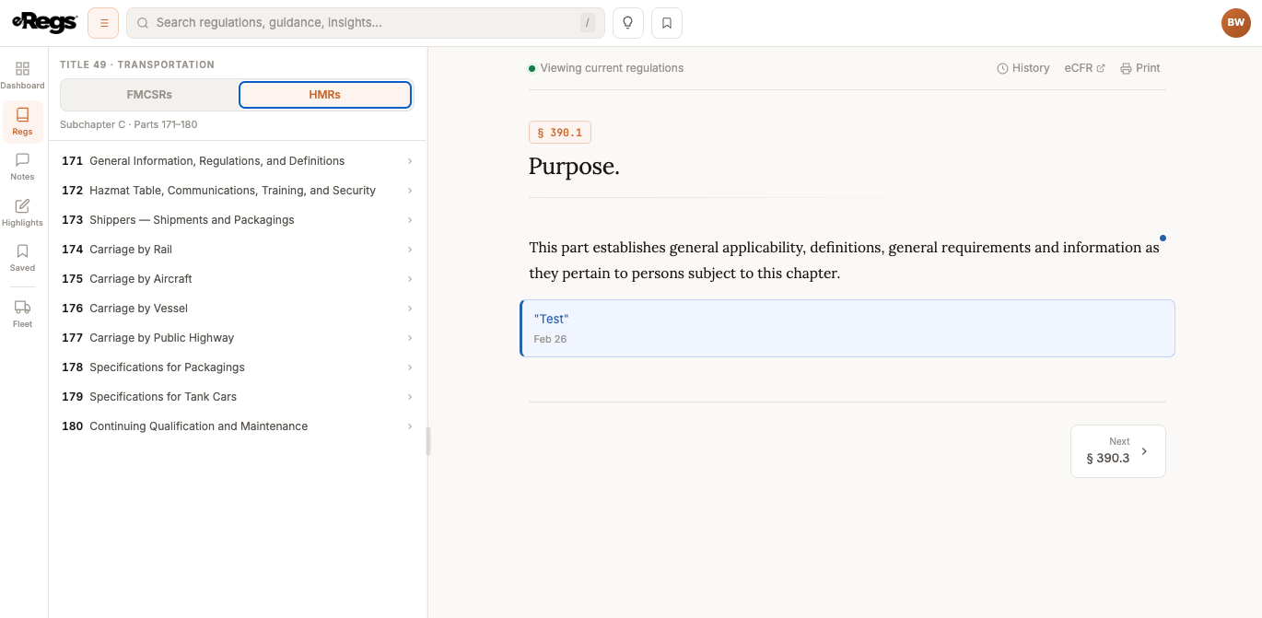Expand chevron for Part 174 Carriage by Rail
The height and width of the screenshot is (618, 1262).
[410, 250]
